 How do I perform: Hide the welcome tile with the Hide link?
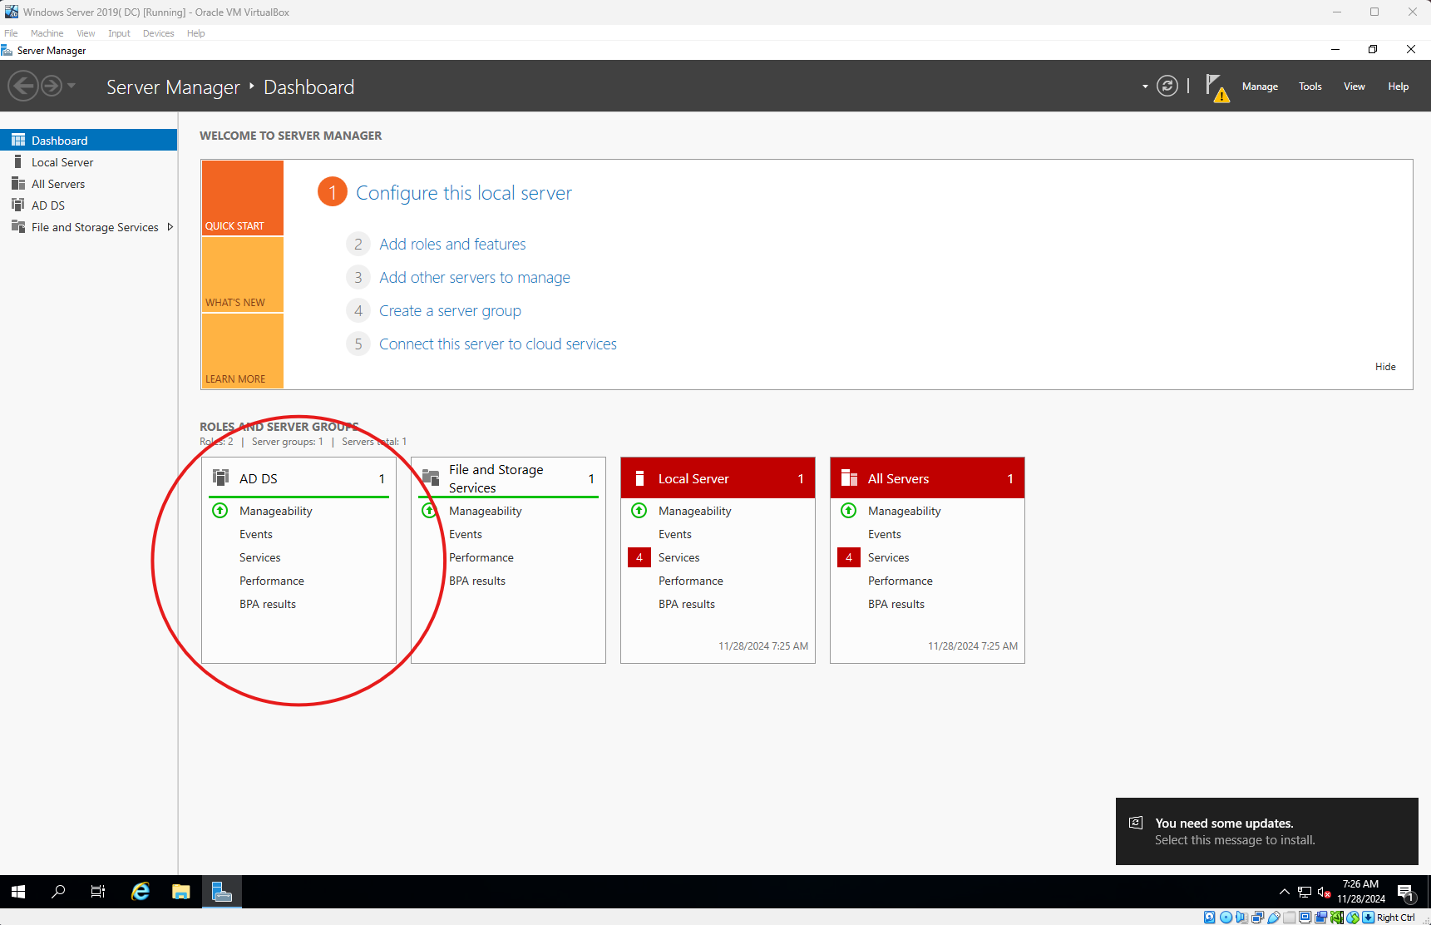coord(1385,367)
